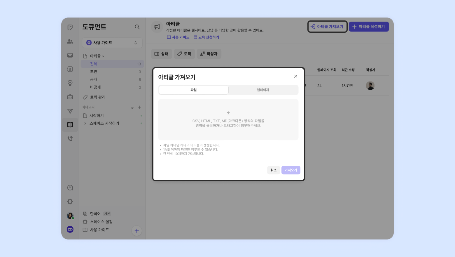Sort by 웹페이지 조회 column header

(x=327, y=70)
